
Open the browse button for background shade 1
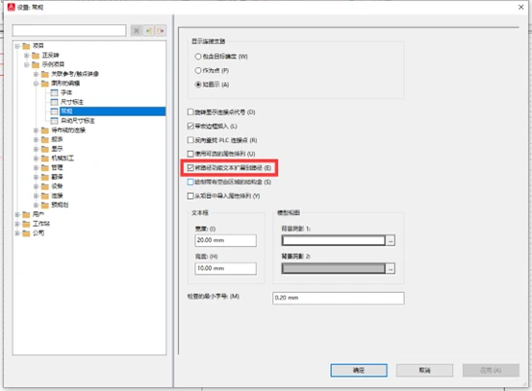[x=391, y=240]
